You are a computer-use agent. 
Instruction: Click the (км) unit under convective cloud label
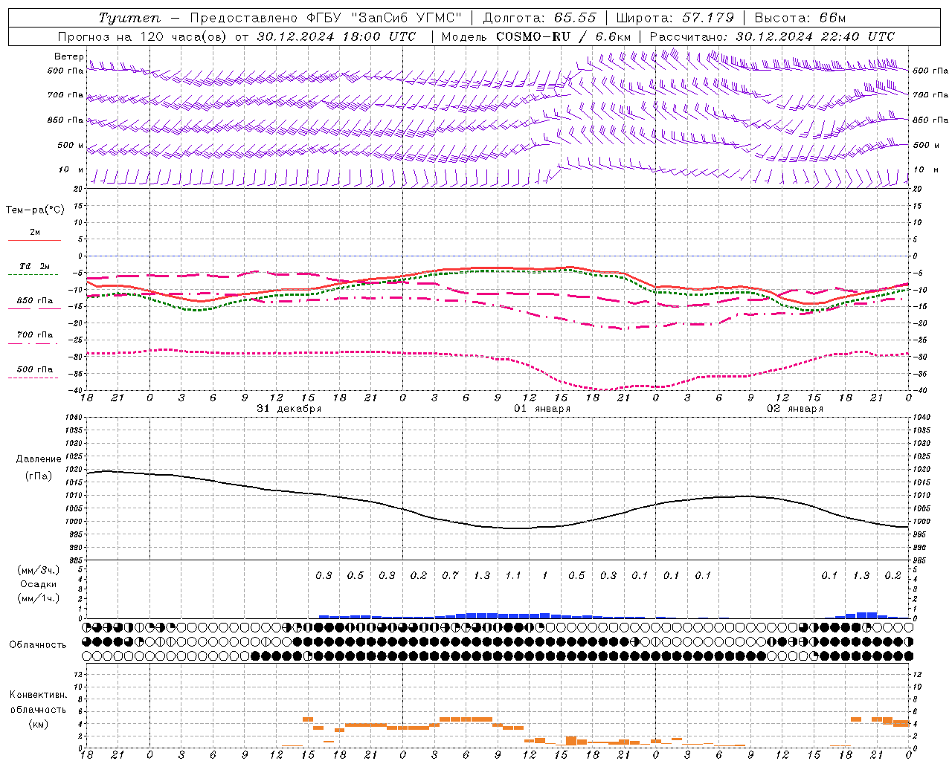click(39, 724)
